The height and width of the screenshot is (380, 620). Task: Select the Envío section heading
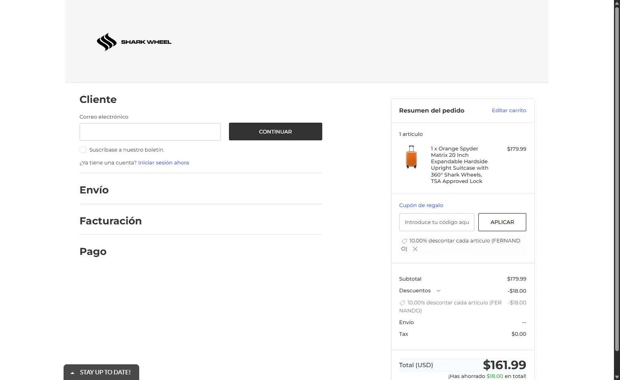pyautogui.click(x=94, y=190)
